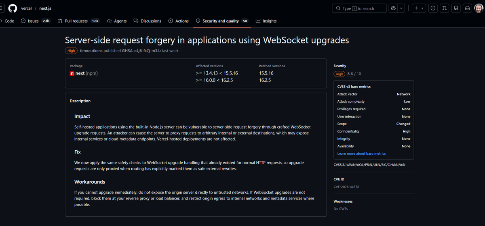Click the 'CVSS v3 base metrics' heading

pos(354,87)
